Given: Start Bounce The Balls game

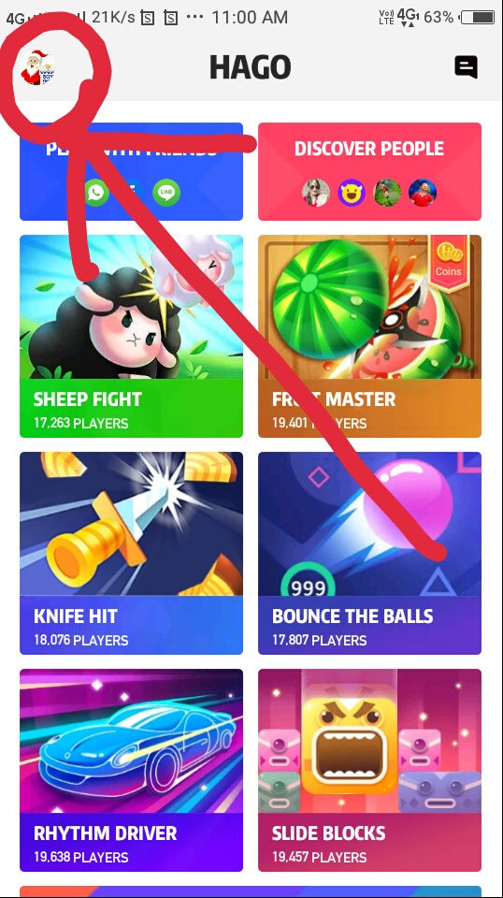Looking at the screenshot, I should [x=369, y=553].
